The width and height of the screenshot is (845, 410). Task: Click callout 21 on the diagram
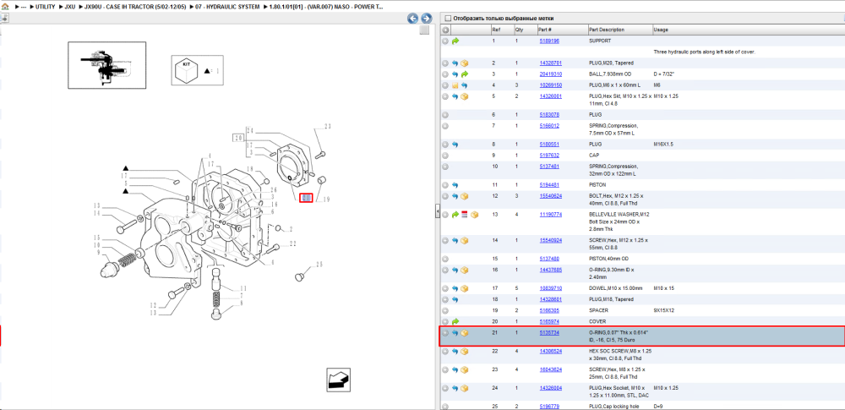pyautogui.click(x=306, y=198)
